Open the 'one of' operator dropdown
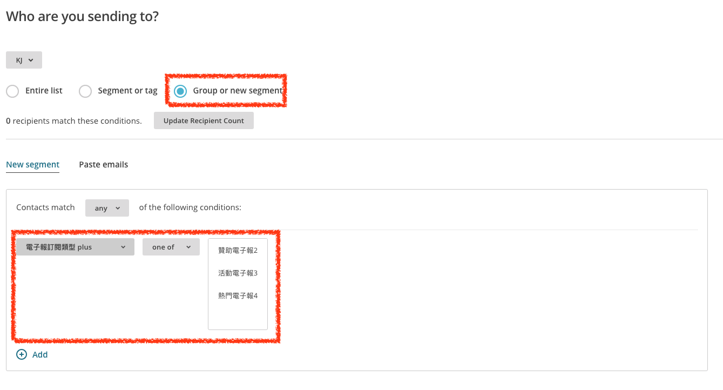 171,247
